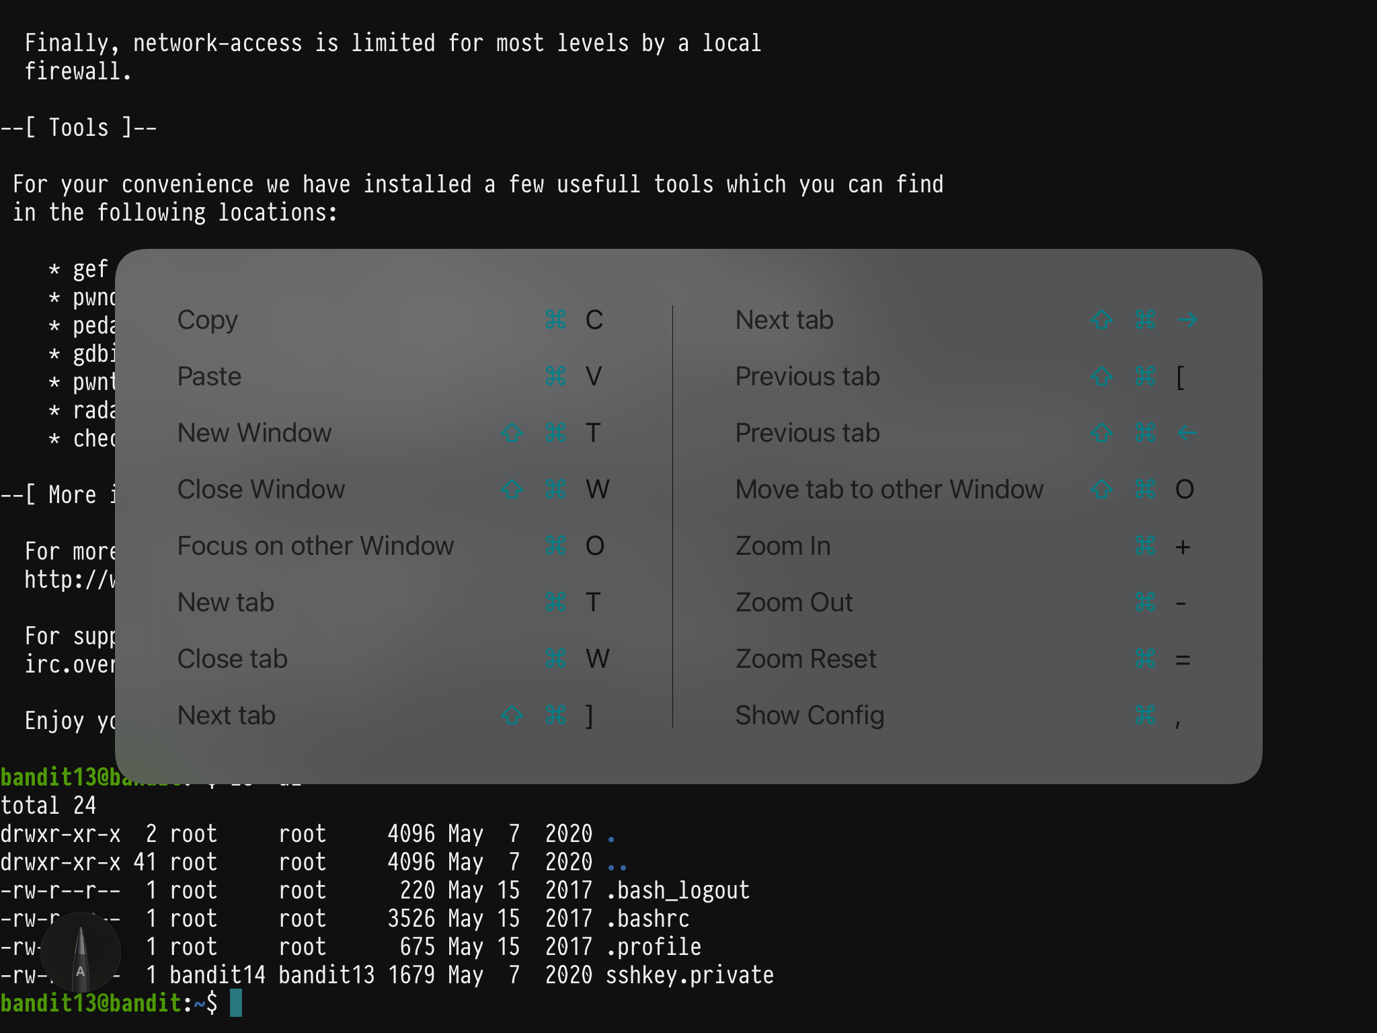
Task: Tap the floating pencil icon
Action: (x=81, y=952)
